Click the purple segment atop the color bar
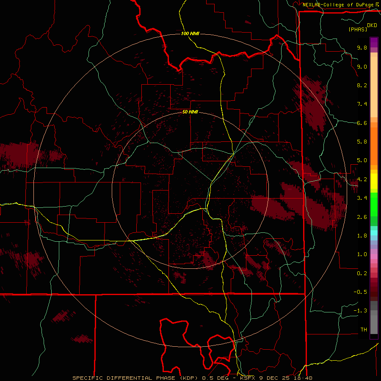 (374, 42)
